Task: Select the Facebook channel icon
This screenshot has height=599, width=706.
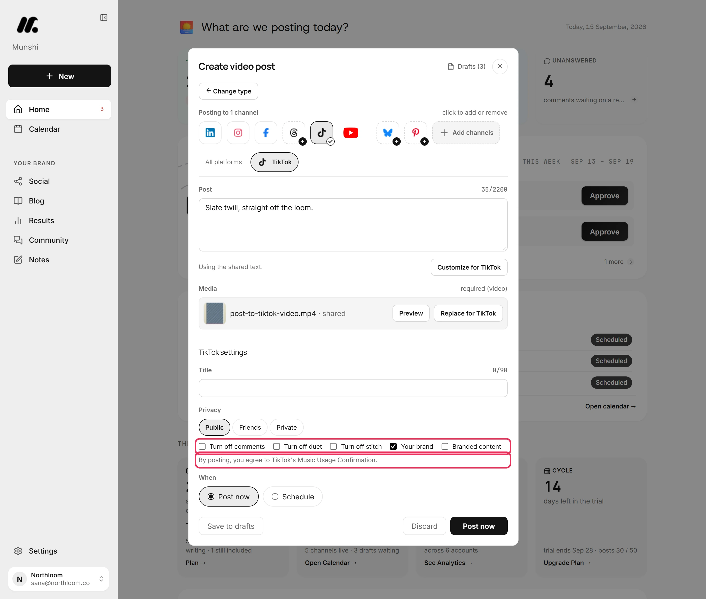Action: (x=265, y=133)
